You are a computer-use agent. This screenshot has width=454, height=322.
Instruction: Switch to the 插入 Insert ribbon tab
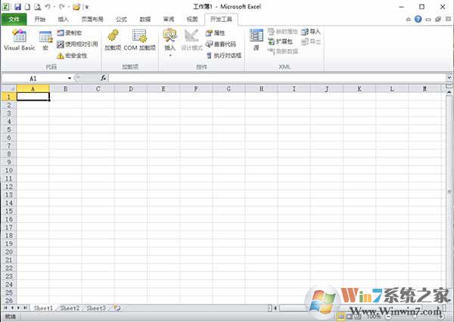click(64, 20)
